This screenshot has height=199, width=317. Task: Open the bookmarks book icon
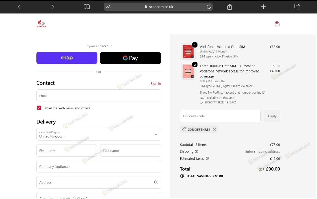click(87, 7)
